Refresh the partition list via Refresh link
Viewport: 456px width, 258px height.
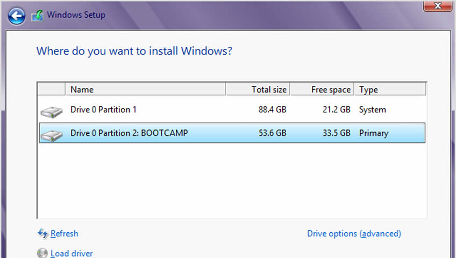pos(64,234)
